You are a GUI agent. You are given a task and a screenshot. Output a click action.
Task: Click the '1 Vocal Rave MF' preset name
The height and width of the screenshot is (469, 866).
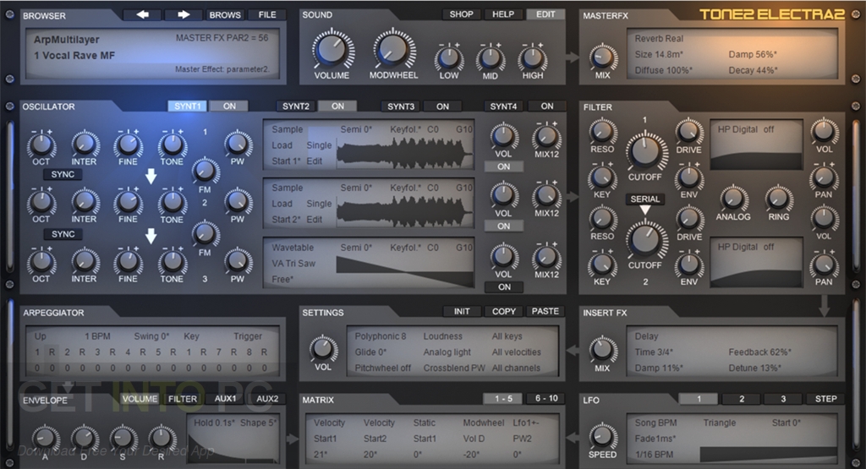[x=74, y=55]
